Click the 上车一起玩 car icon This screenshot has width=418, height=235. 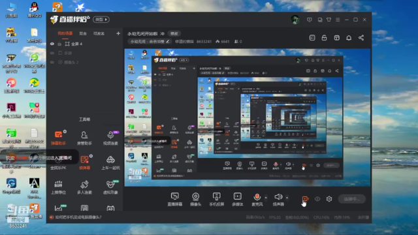pos(110,163)
